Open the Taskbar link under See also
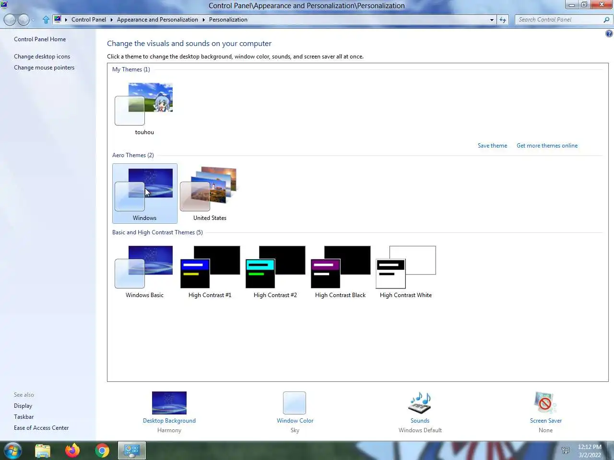The width and height of the screenshot is (614, 460). (24, 417)
